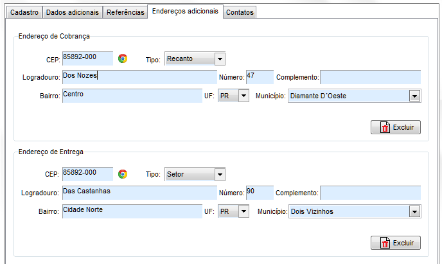The image size is (442, 264).
Task: Click the Logradouro field containing Dos Nozes
Action: (x=139, y=77)
